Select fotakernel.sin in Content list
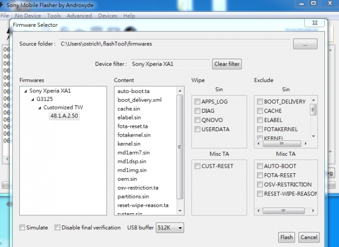The image size is (339, 247). coord(134,135)
